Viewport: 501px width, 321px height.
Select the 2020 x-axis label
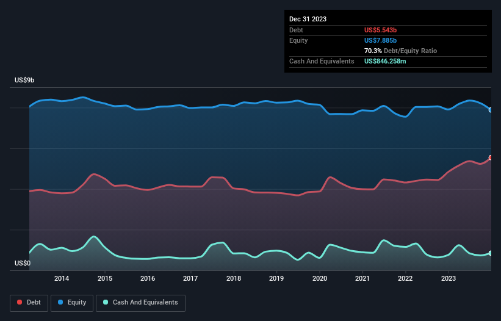click(320, 279)
